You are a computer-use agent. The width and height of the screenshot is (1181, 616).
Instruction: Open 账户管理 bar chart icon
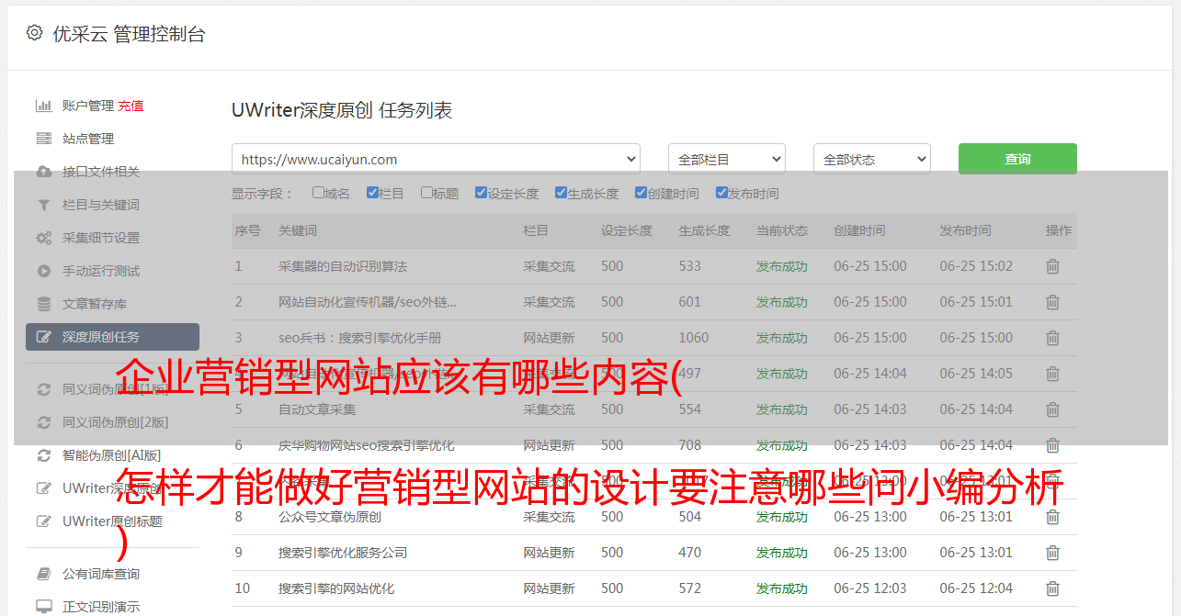(x=43, y=106)
